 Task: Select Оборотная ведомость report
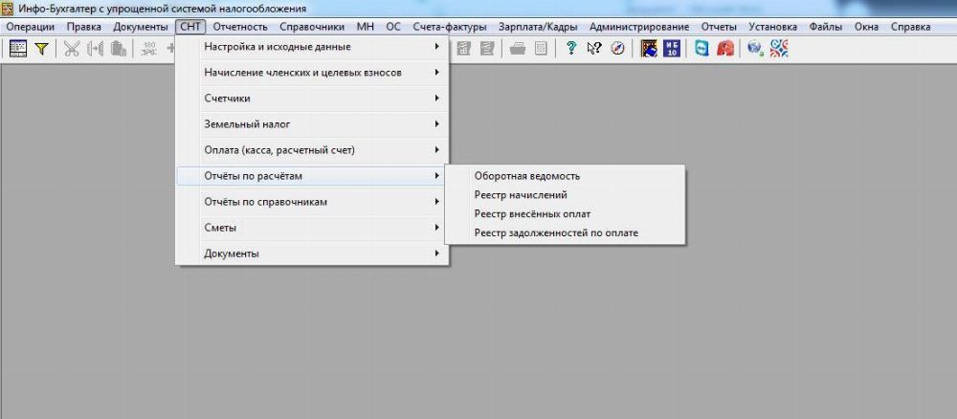pyautogui.click(x=527, y=176)
